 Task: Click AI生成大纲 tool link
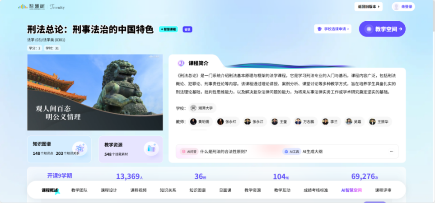point(312,152)
